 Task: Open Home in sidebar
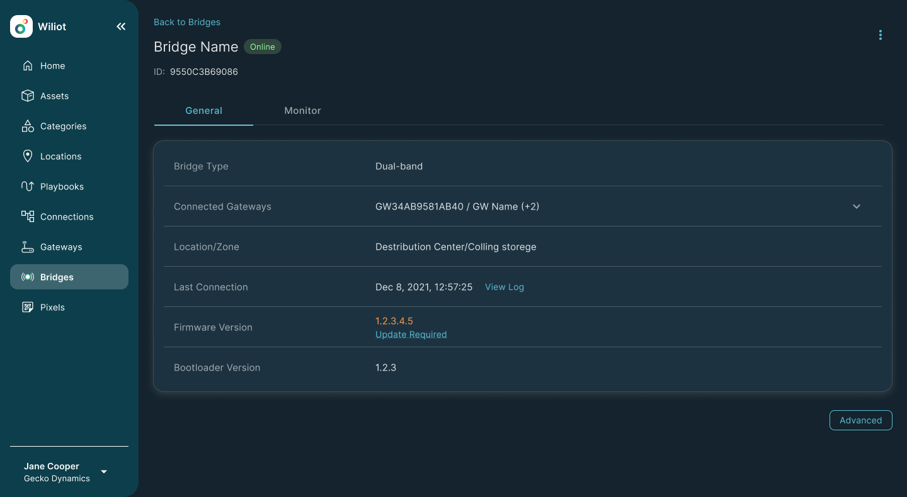coord(69,65)
